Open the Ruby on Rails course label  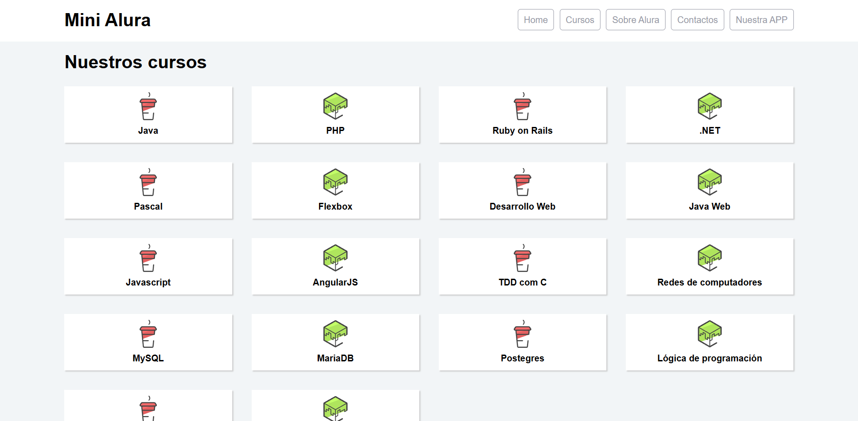[522, 131]
